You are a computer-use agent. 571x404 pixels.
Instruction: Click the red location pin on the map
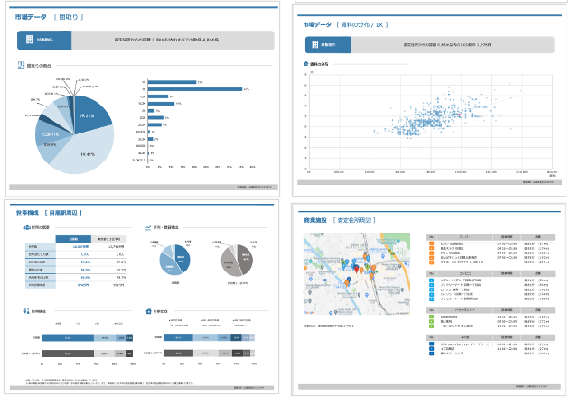[x=353, y=271]
